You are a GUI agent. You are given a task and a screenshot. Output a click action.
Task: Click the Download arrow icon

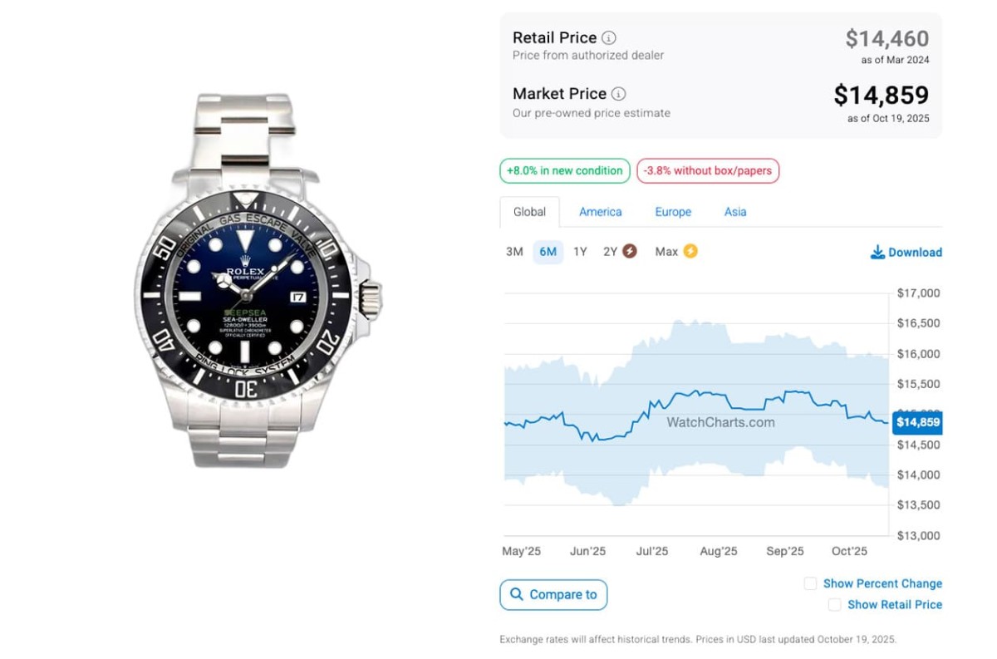click(x=877, y=252)
